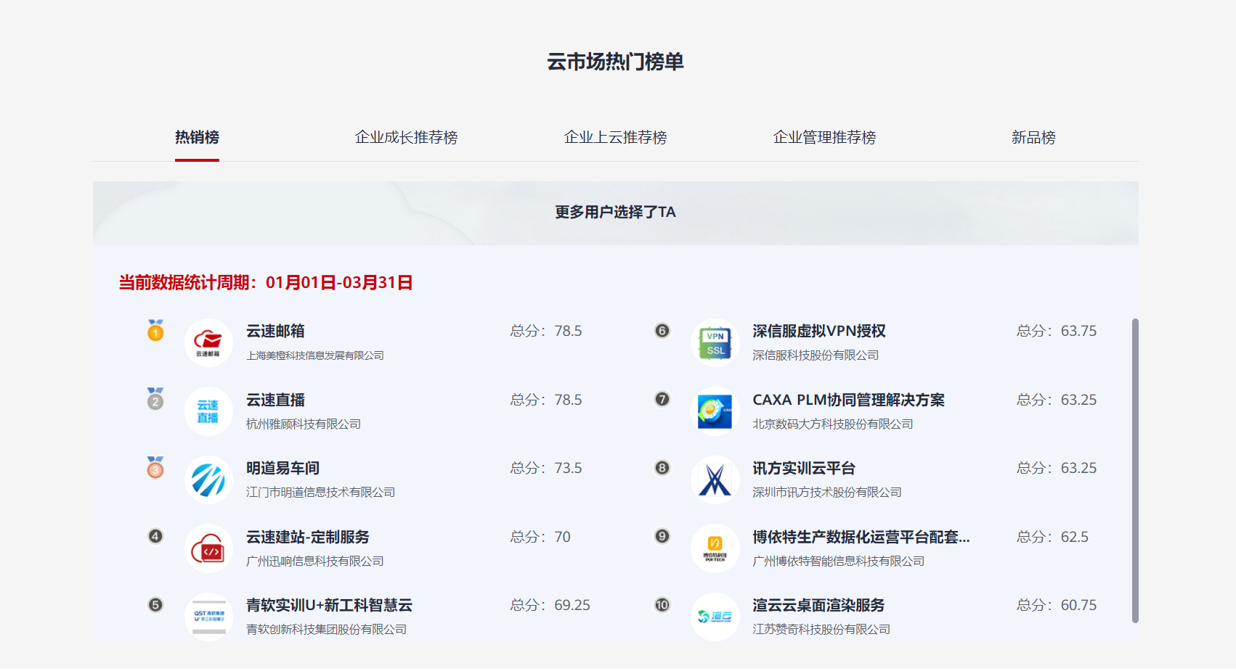
Task: Open the 云速直播 product link
Action: [x=275, y=400]
